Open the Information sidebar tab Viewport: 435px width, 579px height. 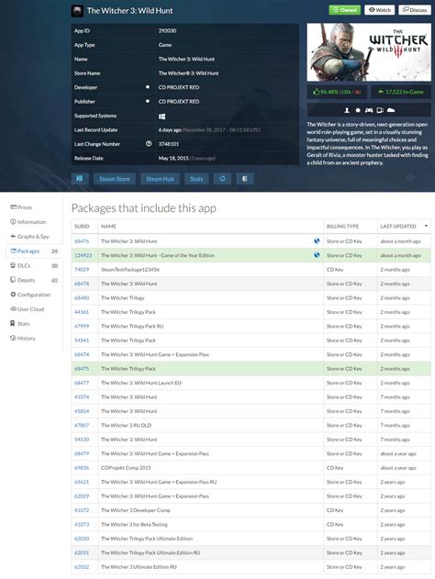tap(28, 221)
